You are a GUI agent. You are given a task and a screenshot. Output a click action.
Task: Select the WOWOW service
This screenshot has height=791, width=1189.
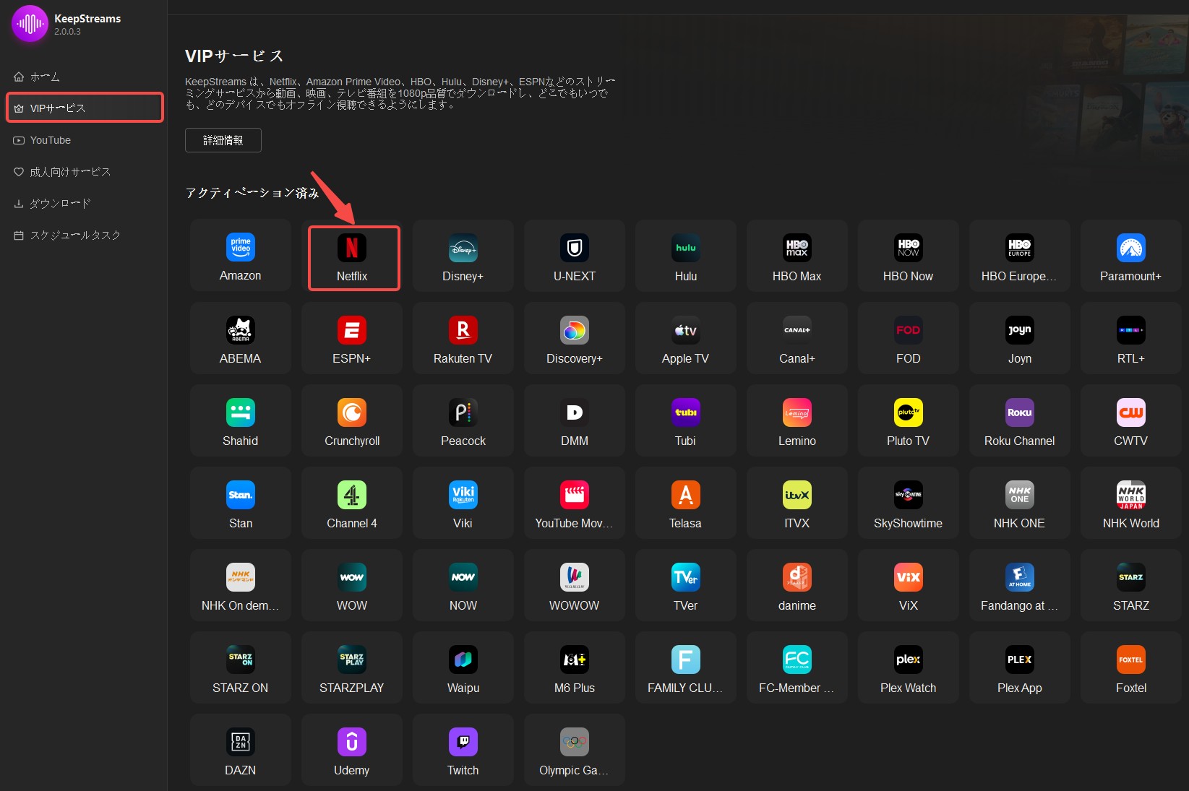(575, 585)
